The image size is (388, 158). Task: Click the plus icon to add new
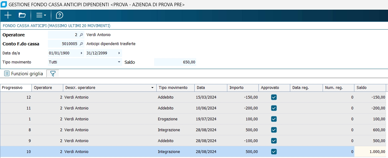[8, 15]
